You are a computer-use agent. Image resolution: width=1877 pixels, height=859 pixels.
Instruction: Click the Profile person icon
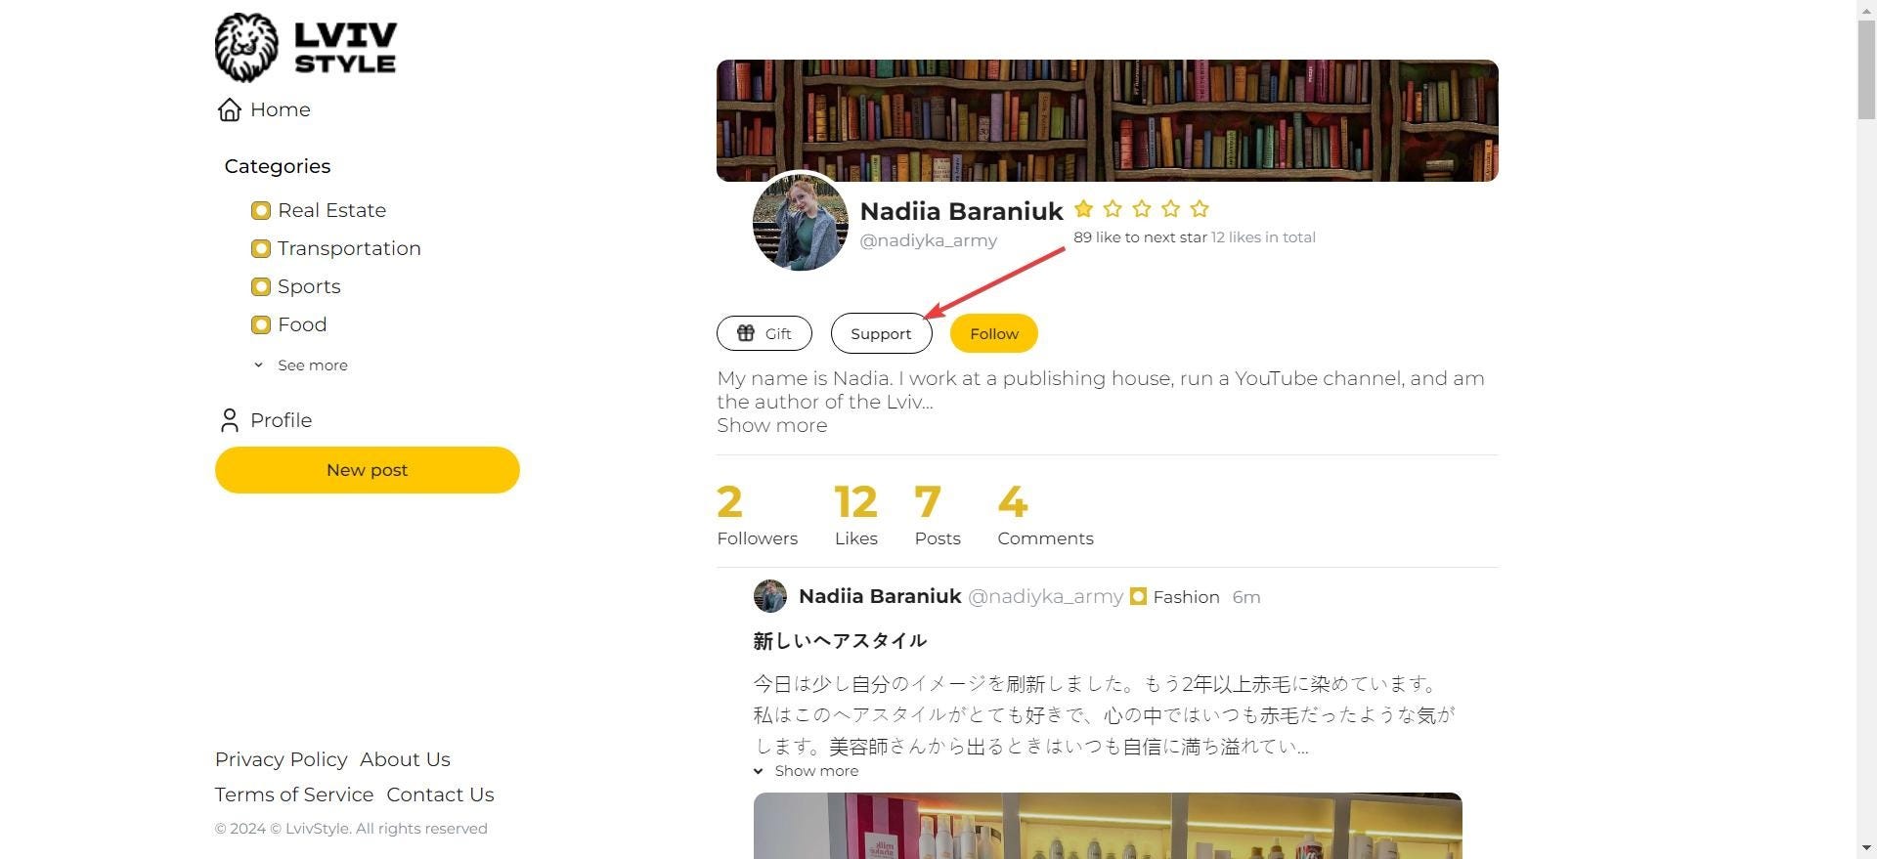click(230, 420)
